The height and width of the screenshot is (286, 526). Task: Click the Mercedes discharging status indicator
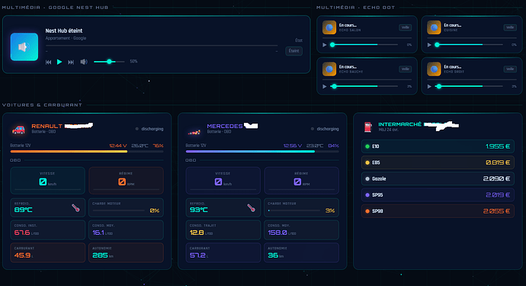325,129
